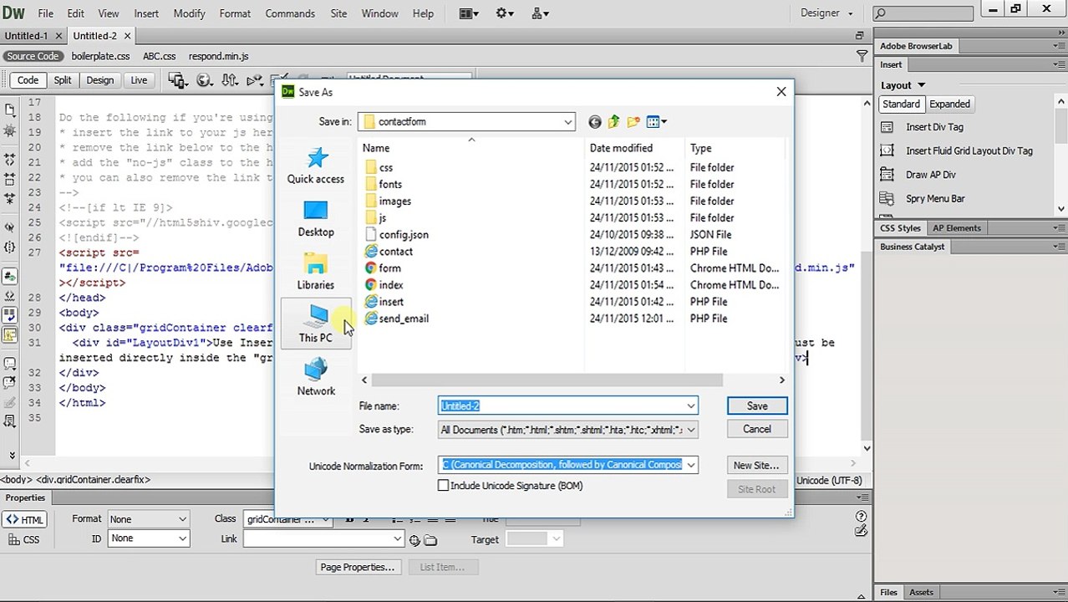Screen dimensions: 1068x602
Task: Select Desktop in Save As sidebar
Action: (x=316, y=218)
